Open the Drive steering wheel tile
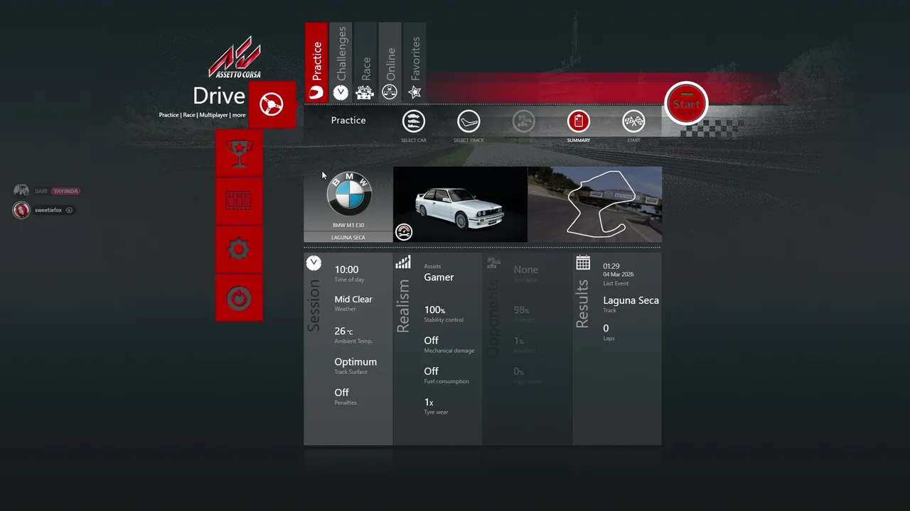The image size is (910, 511). [272, 105]
